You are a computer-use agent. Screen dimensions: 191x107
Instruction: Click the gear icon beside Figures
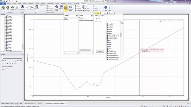tap(77, 16)
